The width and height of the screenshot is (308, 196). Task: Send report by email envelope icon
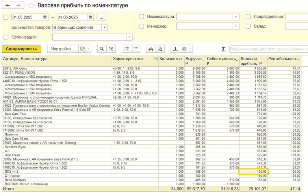[184, 49]
